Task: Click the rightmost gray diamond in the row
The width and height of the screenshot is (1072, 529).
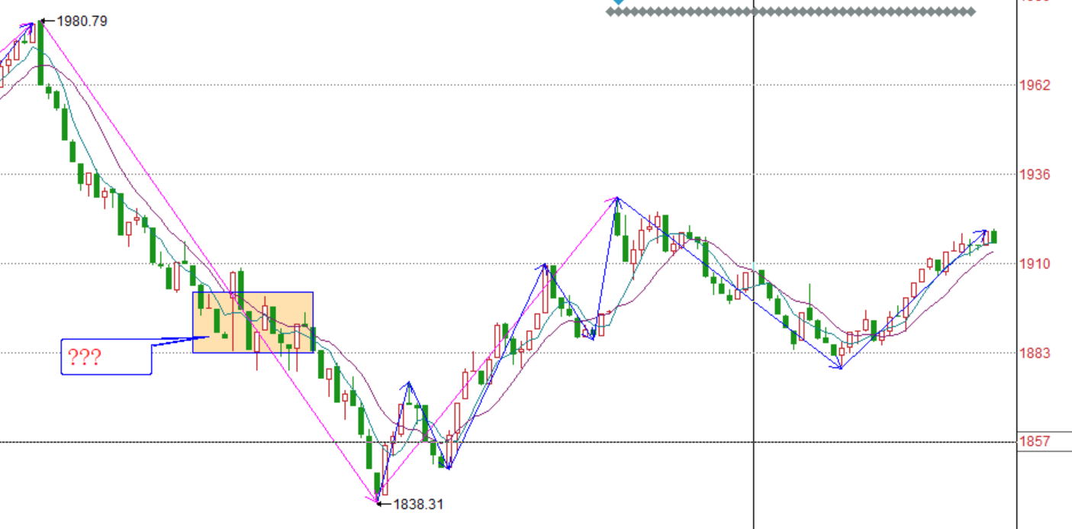Action: pyautogui.click(x=971, y=11)
